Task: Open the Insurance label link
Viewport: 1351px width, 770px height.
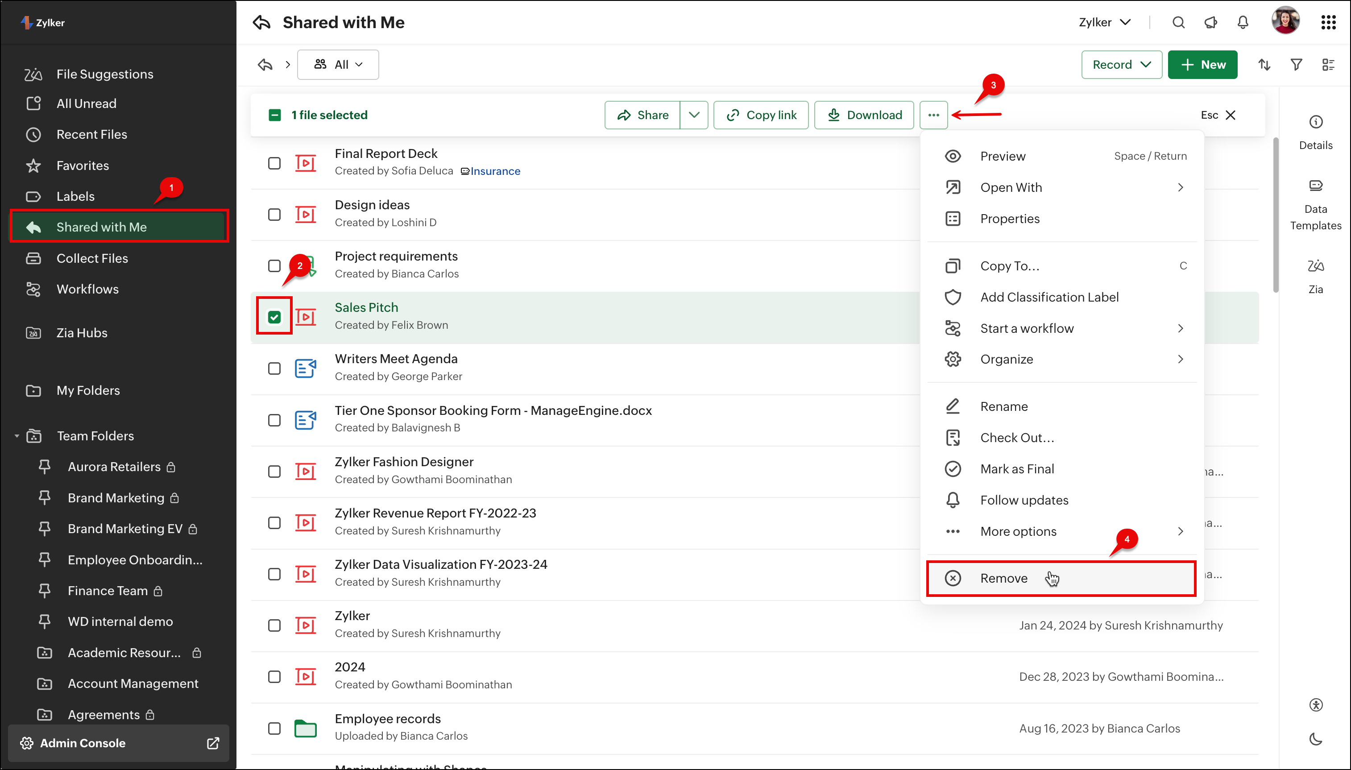Action: tap(494, 171)
